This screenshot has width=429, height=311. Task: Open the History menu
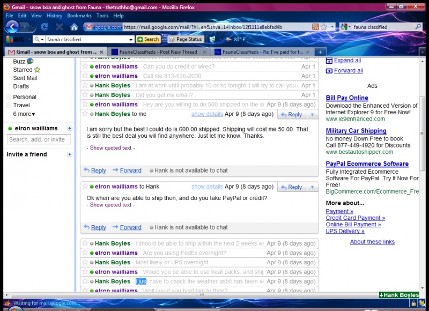point(54,16)
